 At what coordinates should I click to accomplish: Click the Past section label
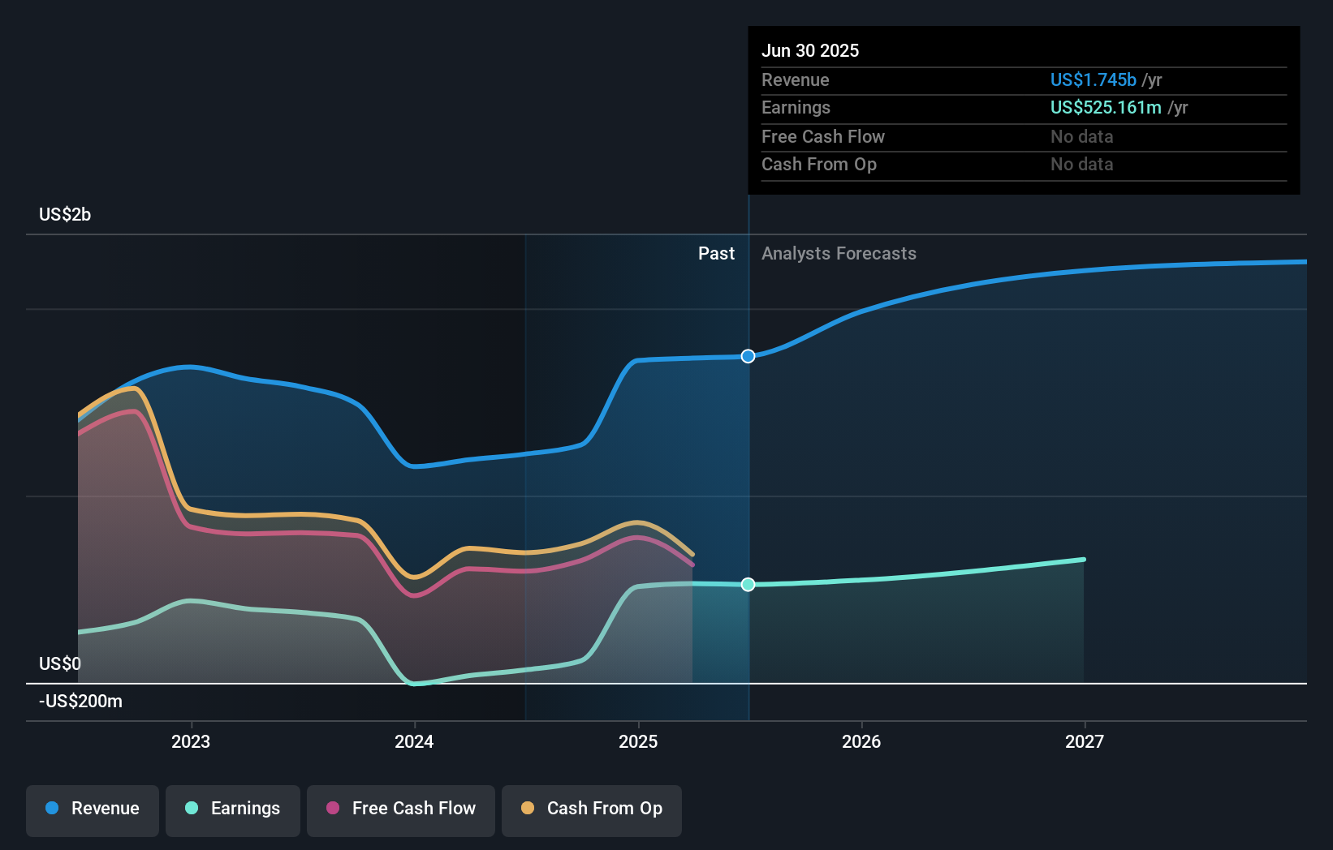(x=716, y=253)
